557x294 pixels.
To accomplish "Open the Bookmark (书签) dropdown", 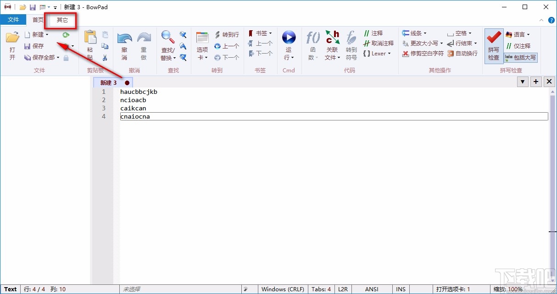I will [x=260, y=33].
